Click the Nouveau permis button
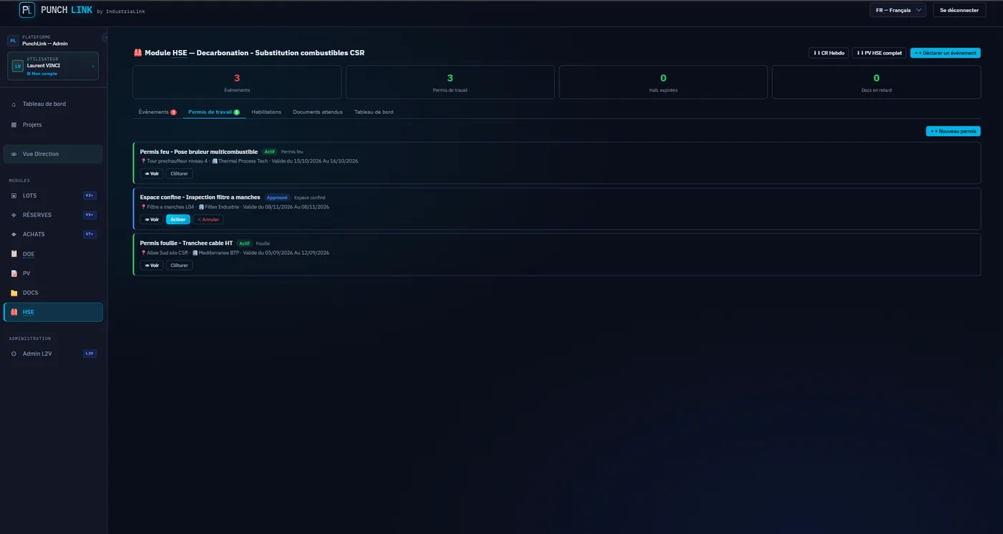The height and width of the screenshot is (534, 1003). pos(954,131)
